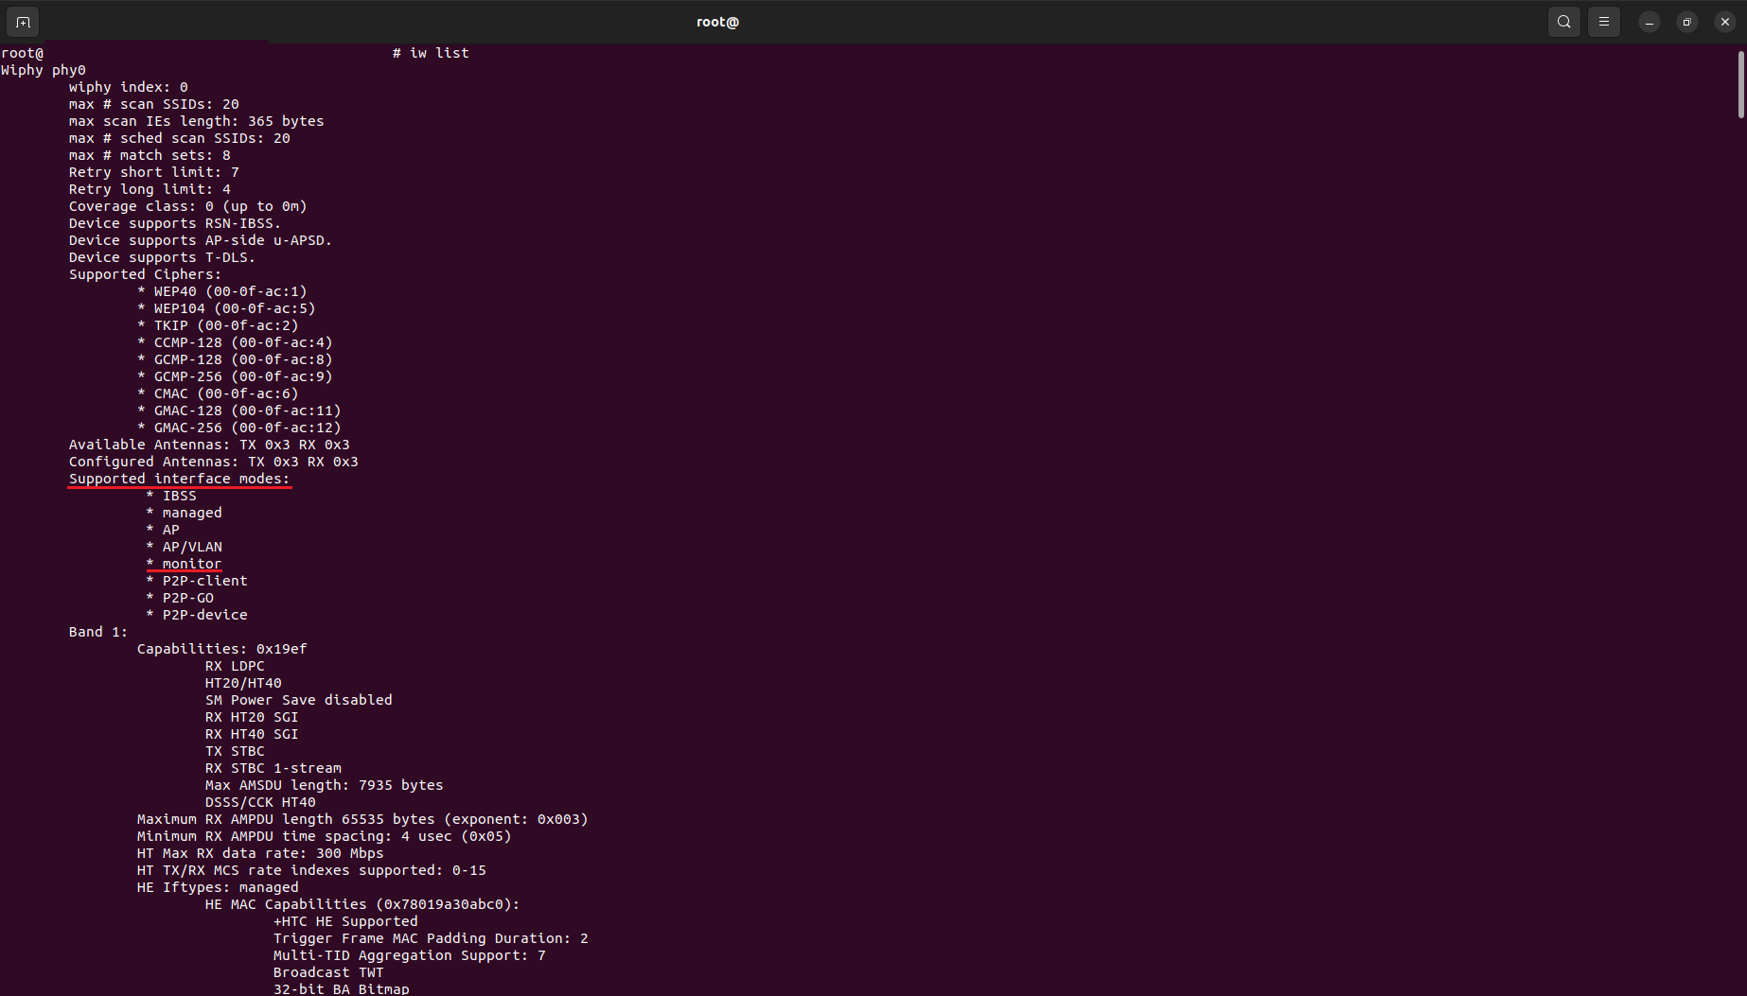Click 'Retry short limit: 7' line
The height and width of the screenshot is (996, 1747).
[154, 172]
